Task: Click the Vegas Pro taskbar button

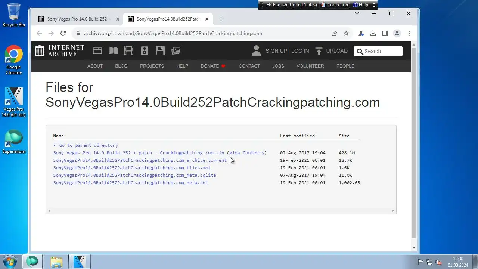Action: 79,262
